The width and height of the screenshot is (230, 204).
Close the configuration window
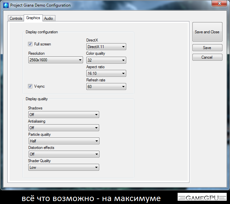click(219, 4)
